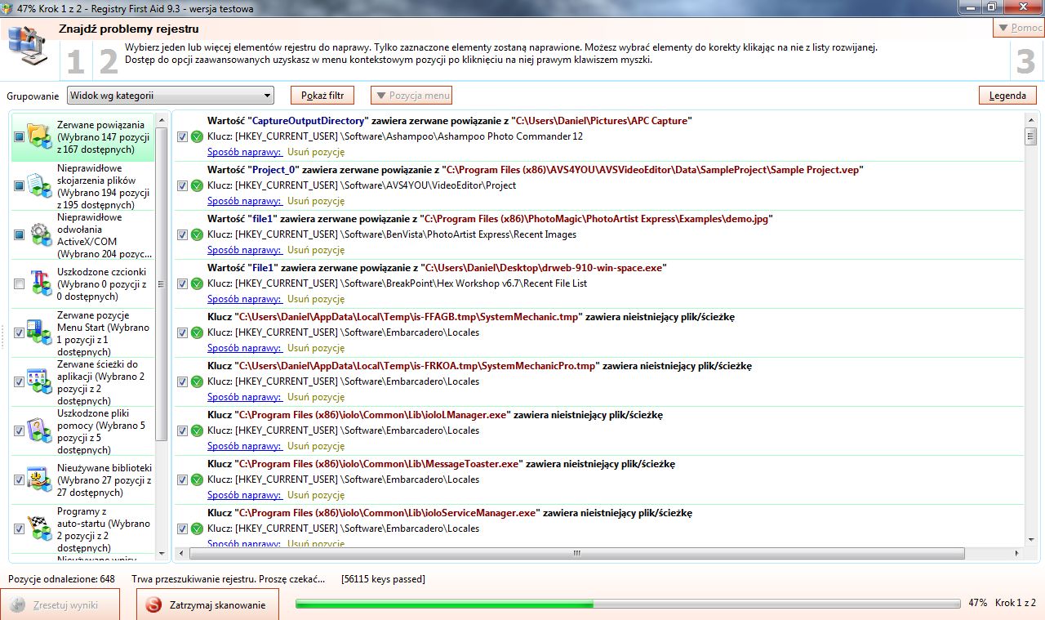
Task: Click the Programy z auto-startu flag icon
Action: tap(39, 529)
